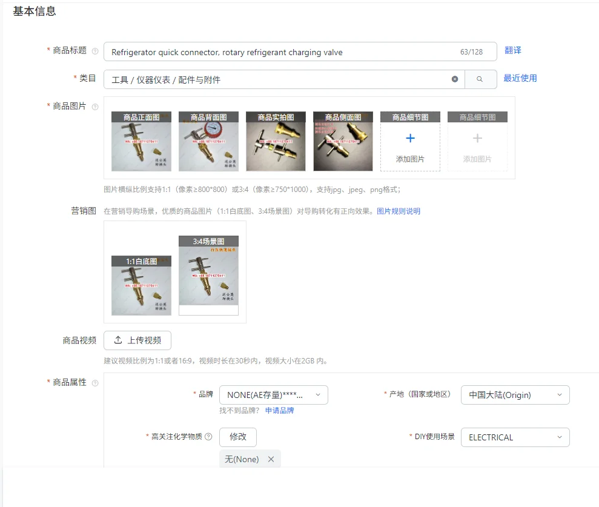Clear the category field with the X icon
Screen dimensions: 599x507
(455, 79)
